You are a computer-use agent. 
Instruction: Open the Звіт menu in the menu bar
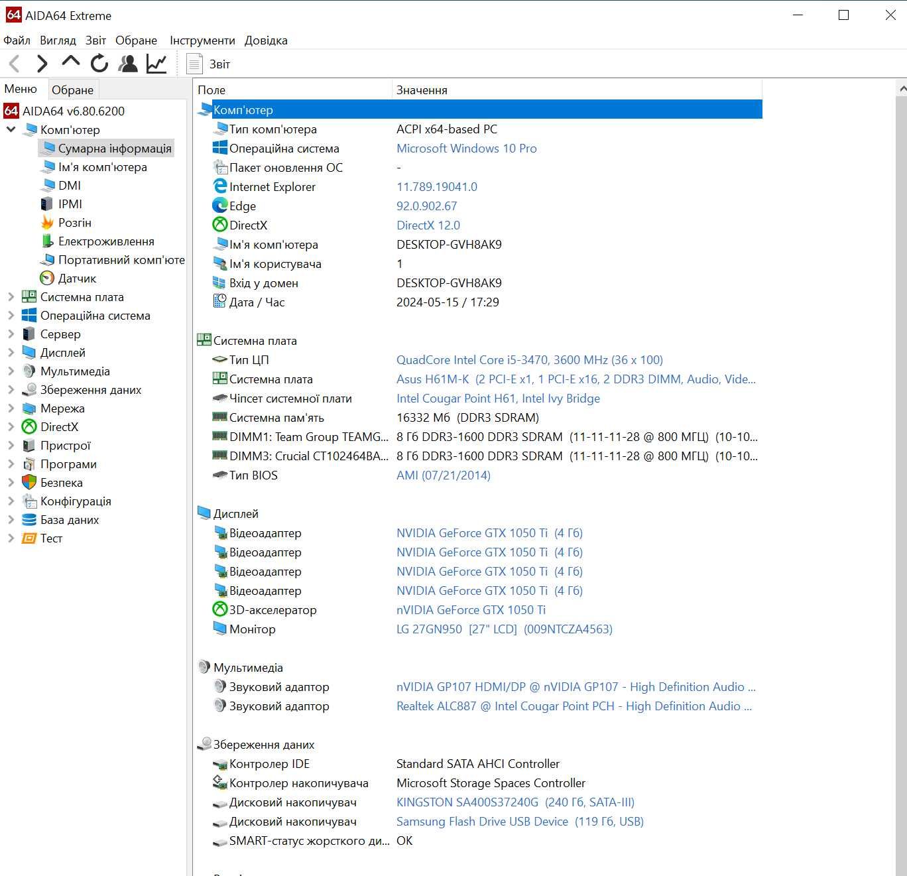coord(95,40)
